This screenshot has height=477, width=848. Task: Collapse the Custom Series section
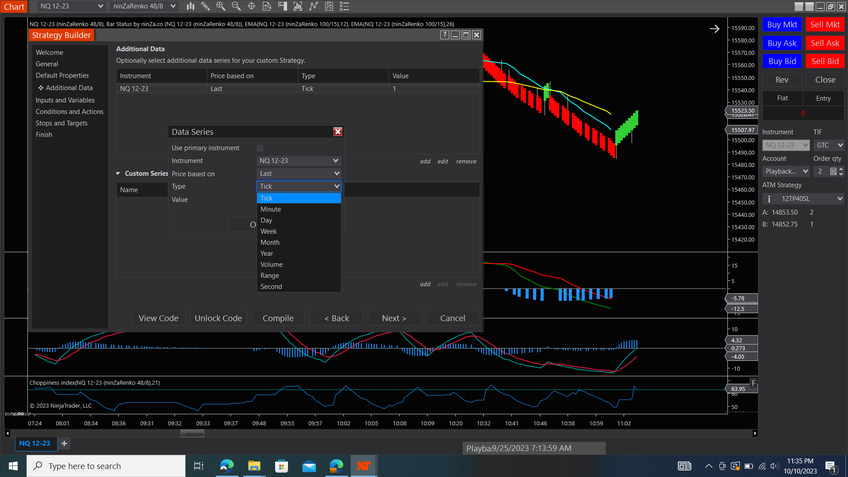tap(118, 174)
